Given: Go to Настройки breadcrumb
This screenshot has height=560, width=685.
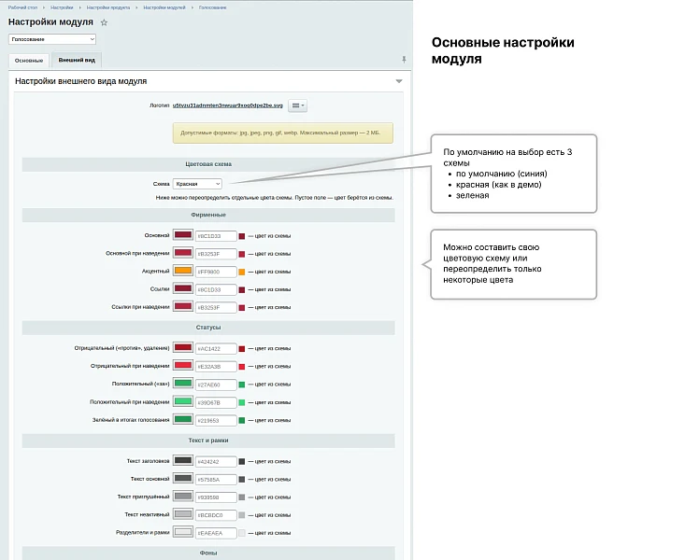Looking at the screenshot, I should (x=62, y=7).
